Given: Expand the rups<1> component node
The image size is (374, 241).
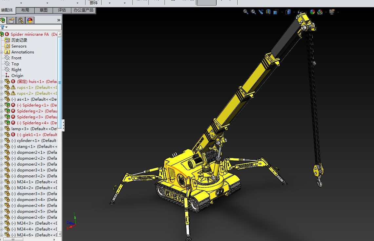Looking at the screenshot, I should [x=2, y=88].
